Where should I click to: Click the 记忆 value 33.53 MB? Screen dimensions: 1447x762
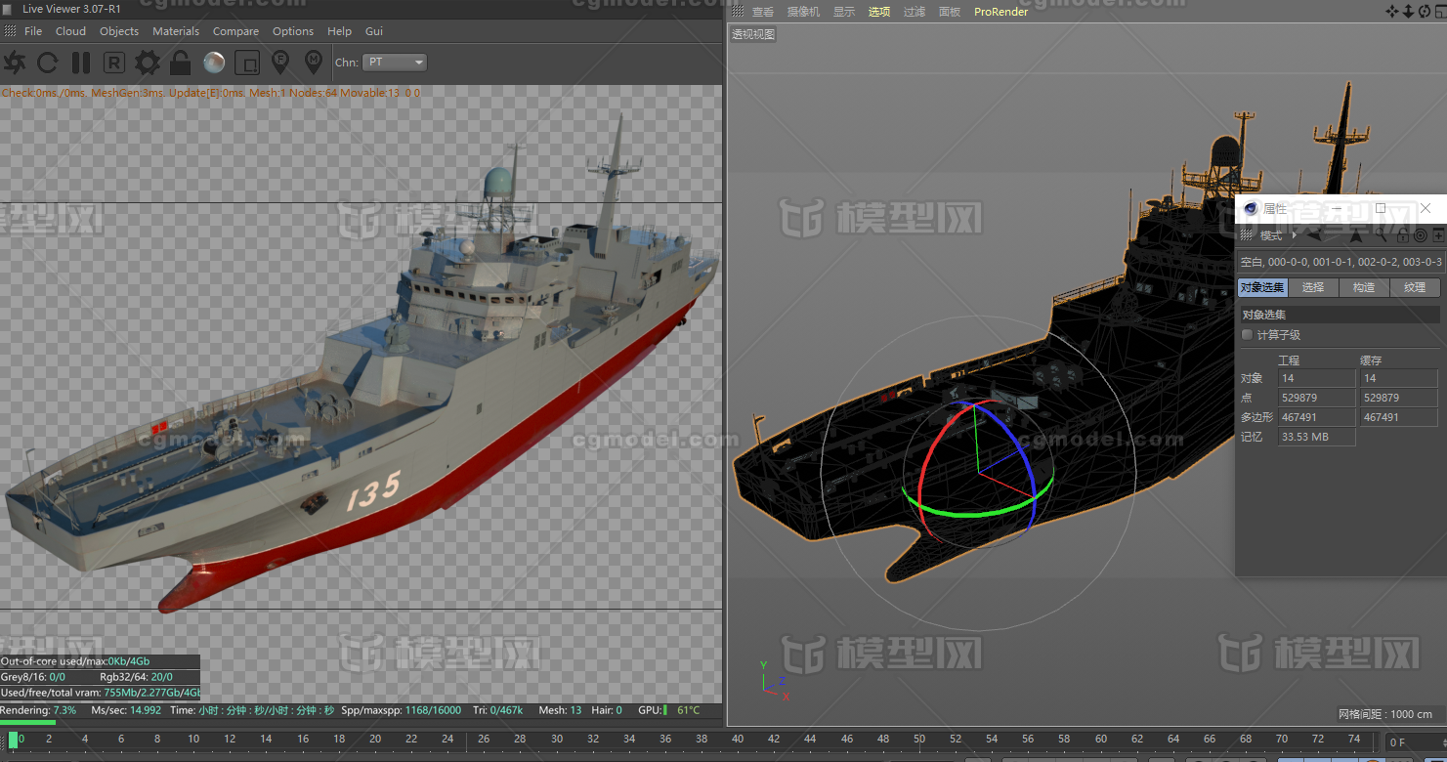click(x=1316, y=437)
